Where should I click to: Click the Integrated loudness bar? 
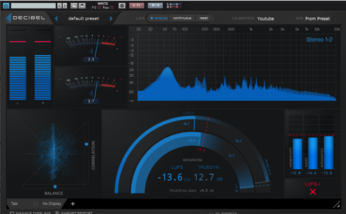click(x=328, y=153)
